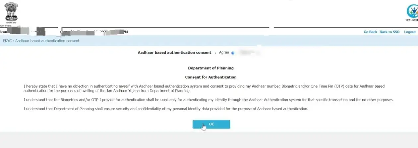Click the 'Aadhaar based authentication consent' field label
The image size is (418, 148).
174,53
